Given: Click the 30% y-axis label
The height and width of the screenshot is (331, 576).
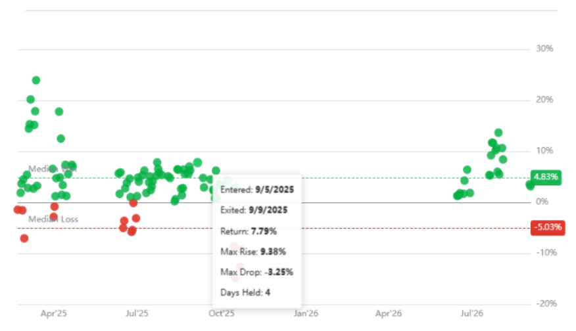Looking at the screenshot, I should [x=544, y=49].
